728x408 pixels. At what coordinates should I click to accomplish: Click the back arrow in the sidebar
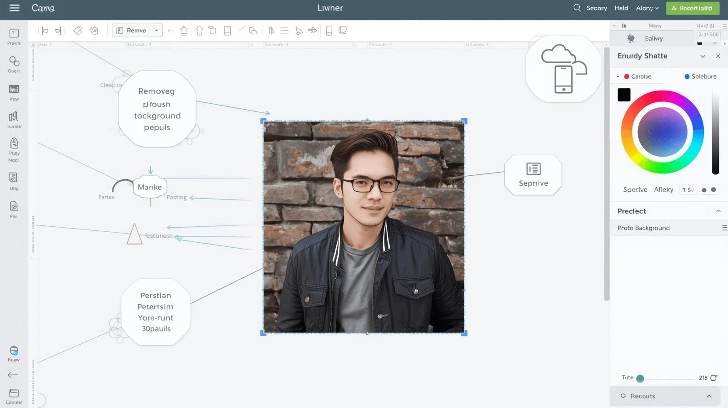tap(13, 375)
